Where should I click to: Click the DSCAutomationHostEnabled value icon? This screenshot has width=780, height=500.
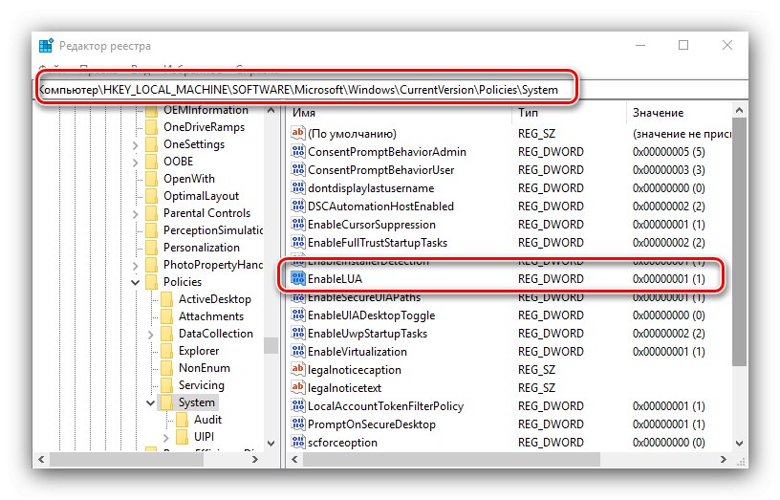(298, 206)
